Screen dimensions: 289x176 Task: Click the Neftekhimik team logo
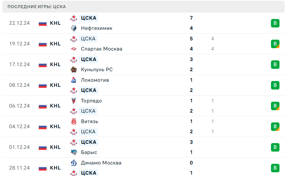[x=74, y=28]
